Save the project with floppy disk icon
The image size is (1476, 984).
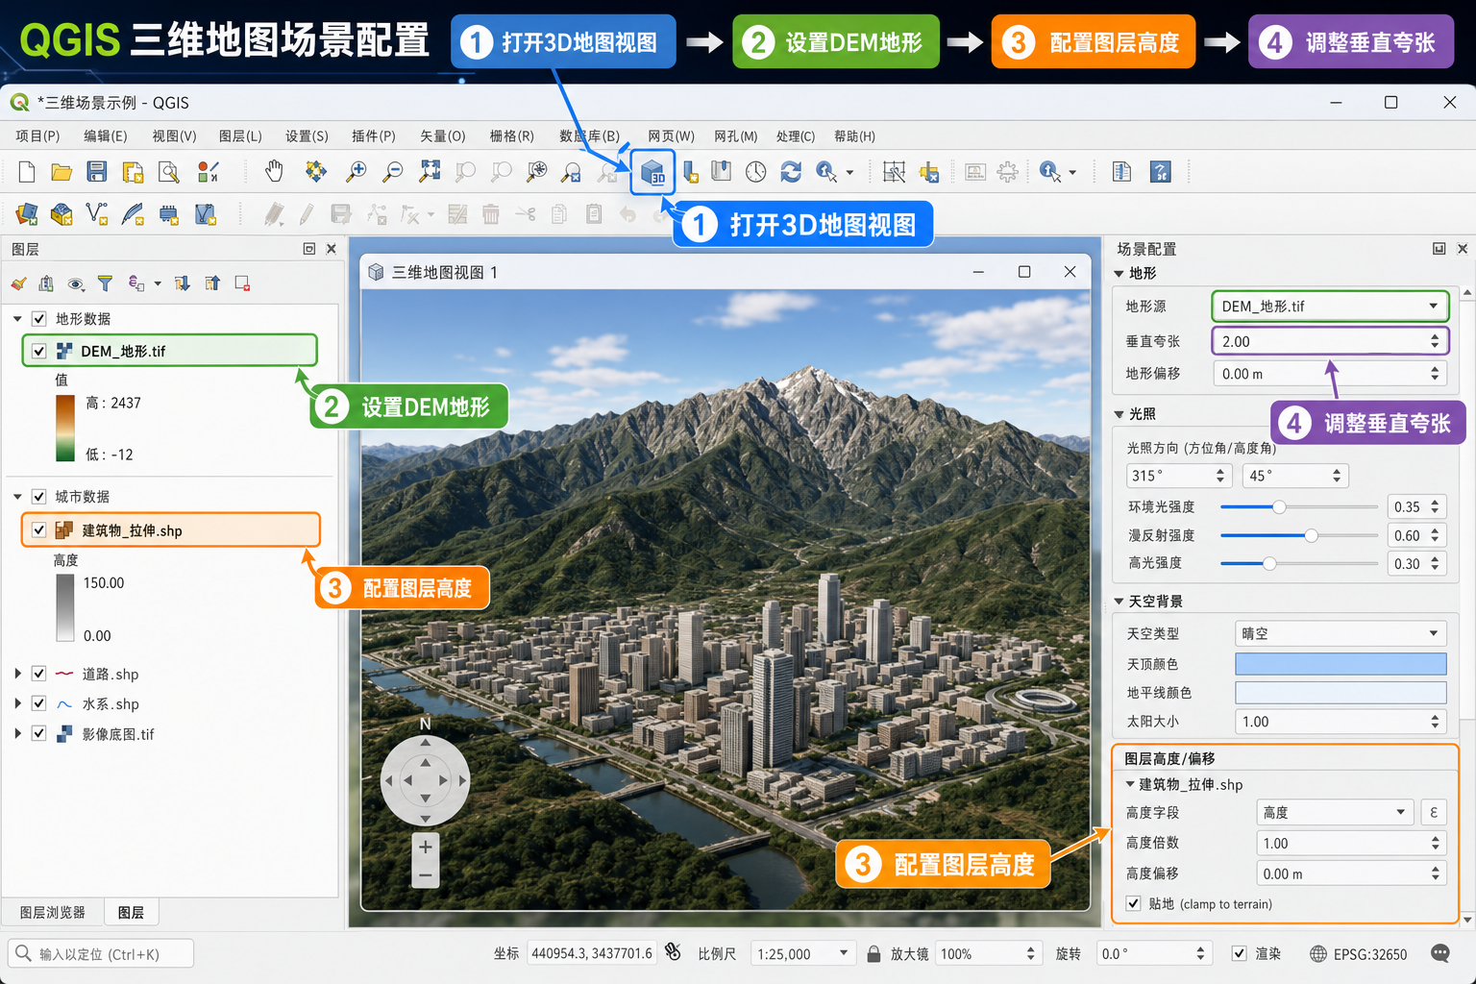(97, 172)
